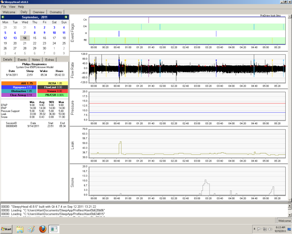Click the Start button
This screenshot has height=234, width=292.
pos(7,229)
